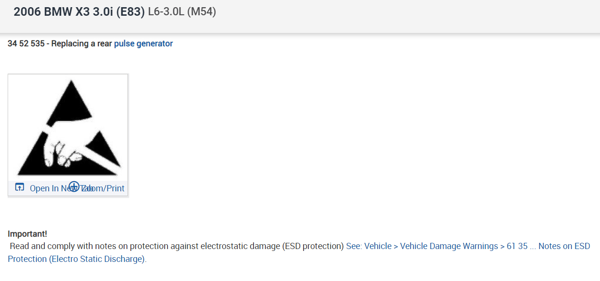Open the ESD warning symbol image
This screenshot has height=281, width=600.
pyautogui.click(x=68, y=128)
